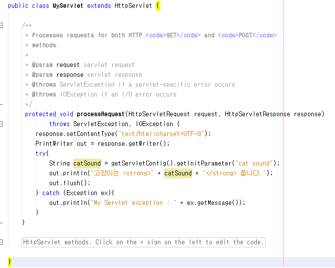335x268 pixels.
Task: Collapse the Javadoc comment fold marker
Action: (x=1, y=26)
